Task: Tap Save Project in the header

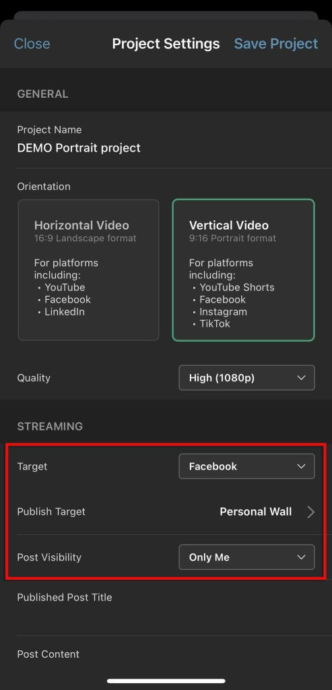Action: coord(275,44)
